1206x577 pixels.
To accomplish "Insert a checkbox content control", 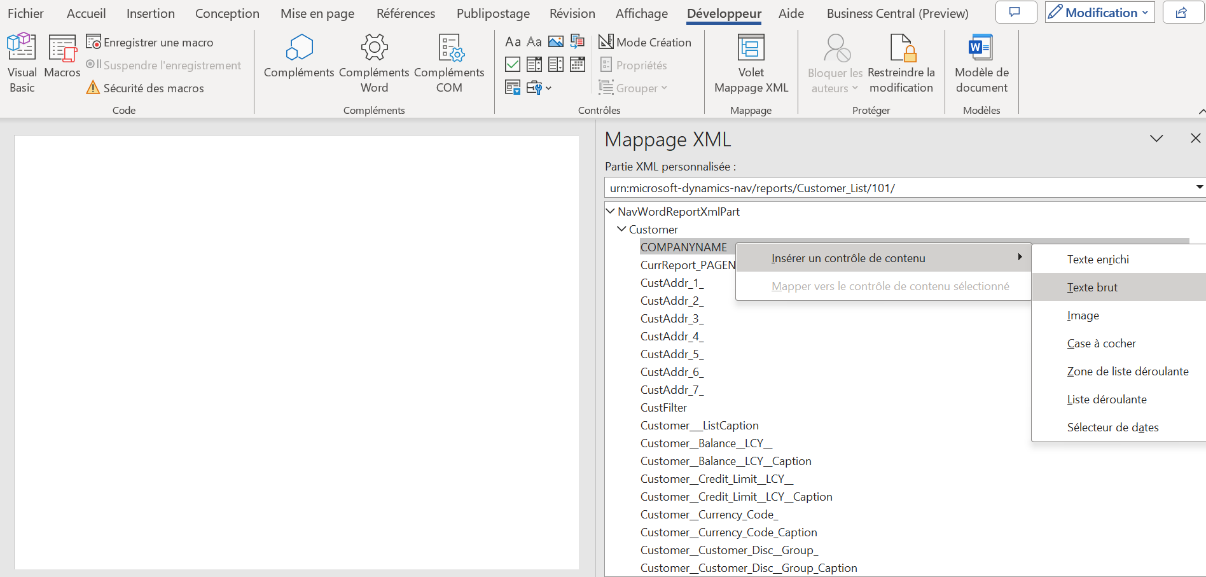I will (513, 64).
